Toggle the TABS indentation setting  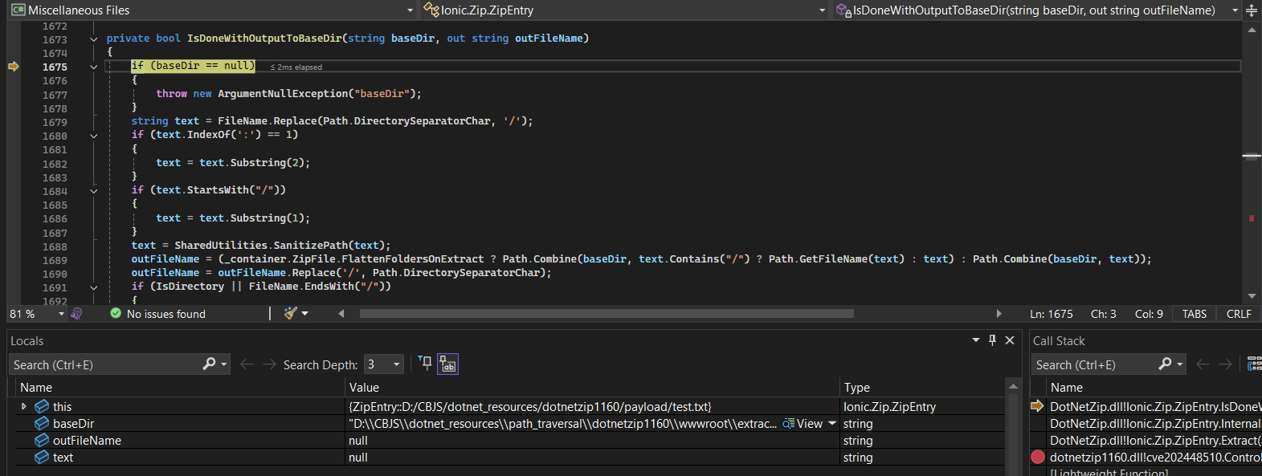click(x=1194, y=314)
